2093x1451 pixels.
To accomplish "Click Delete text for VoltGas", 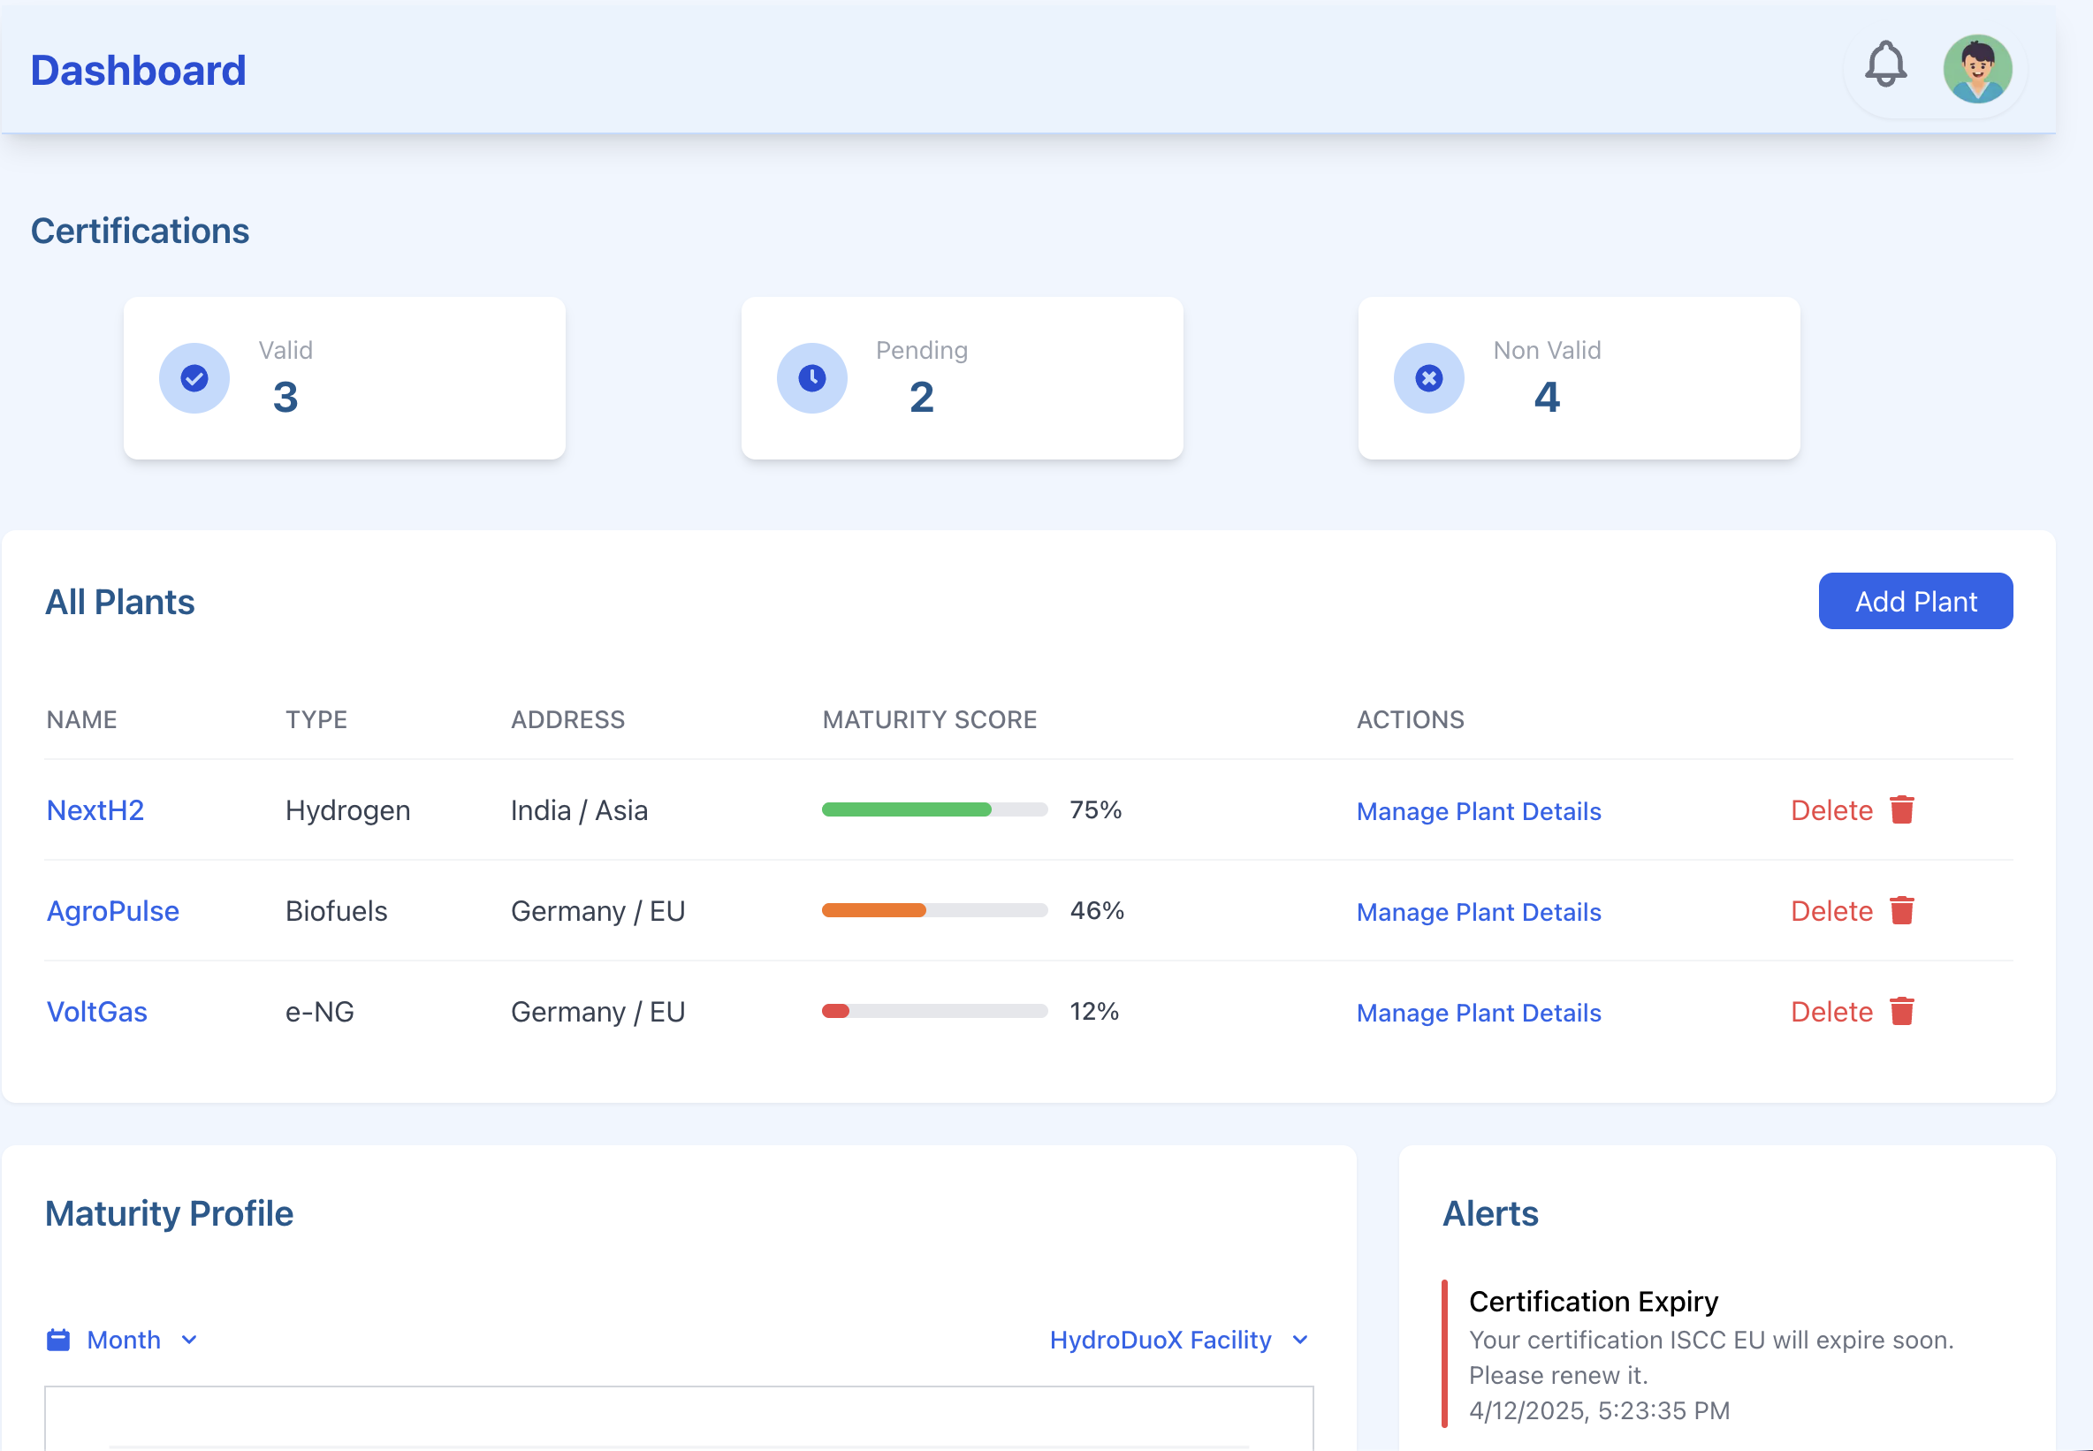I will pyautogui.click(x=1830, y=1011).
